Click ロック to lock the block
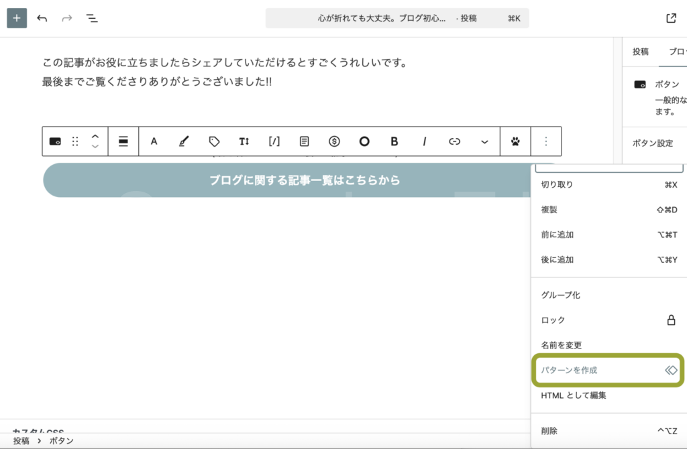This screenshot has width=687, height=449. [553, 320]
